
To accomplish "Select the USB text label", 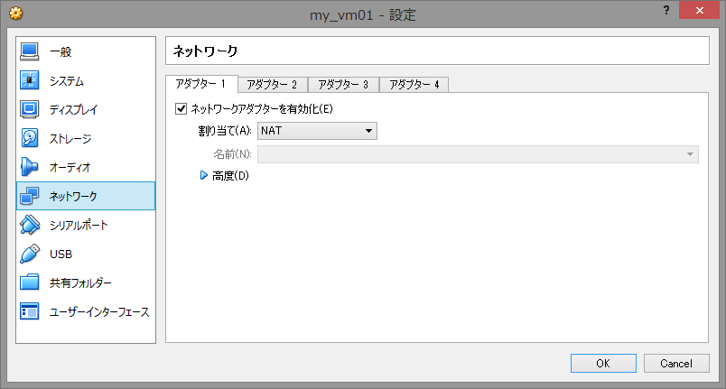I will click(x=61, y=254).
